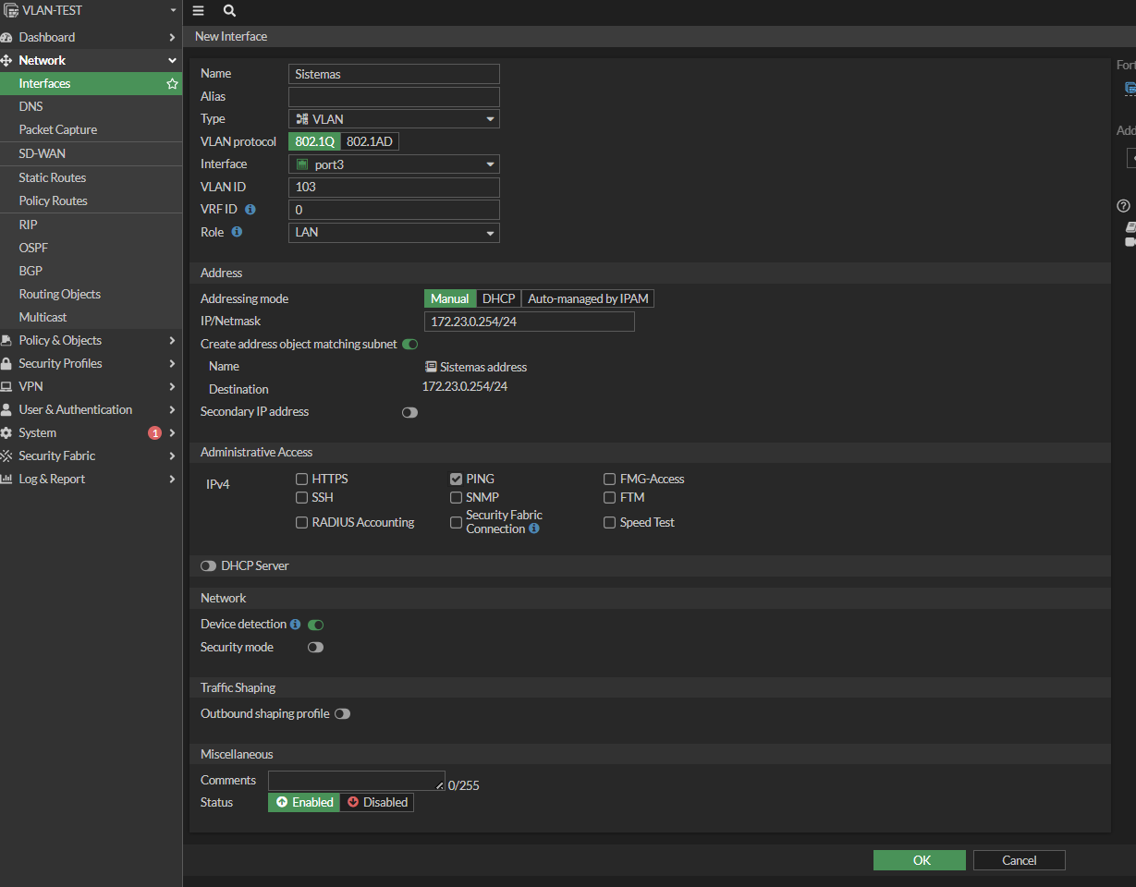Image resolution: width=1136 pixels, height=887 pixels.
Task: Enable the HTTPS administrative access checkbox
Action: [x=301, y=479]
